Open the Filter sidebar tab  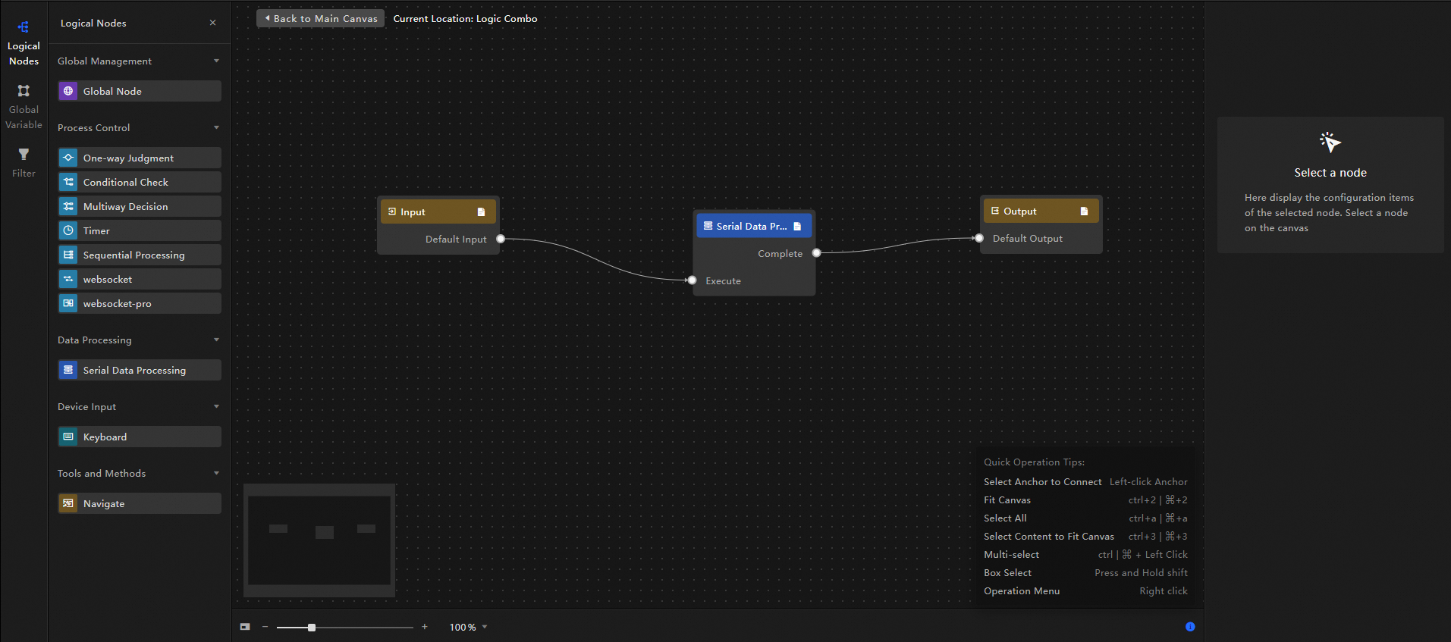(x=24, y=163)
